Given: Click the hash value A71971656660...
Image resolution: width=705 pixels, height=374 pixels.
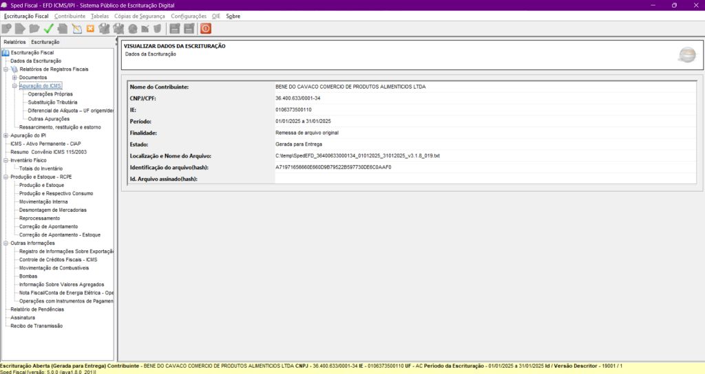Looking at the screenshot, I should coord(333,168).
